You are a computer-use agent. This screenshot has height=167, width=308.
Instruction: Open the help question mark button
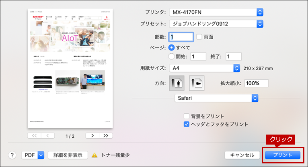[x=12, y=155]
